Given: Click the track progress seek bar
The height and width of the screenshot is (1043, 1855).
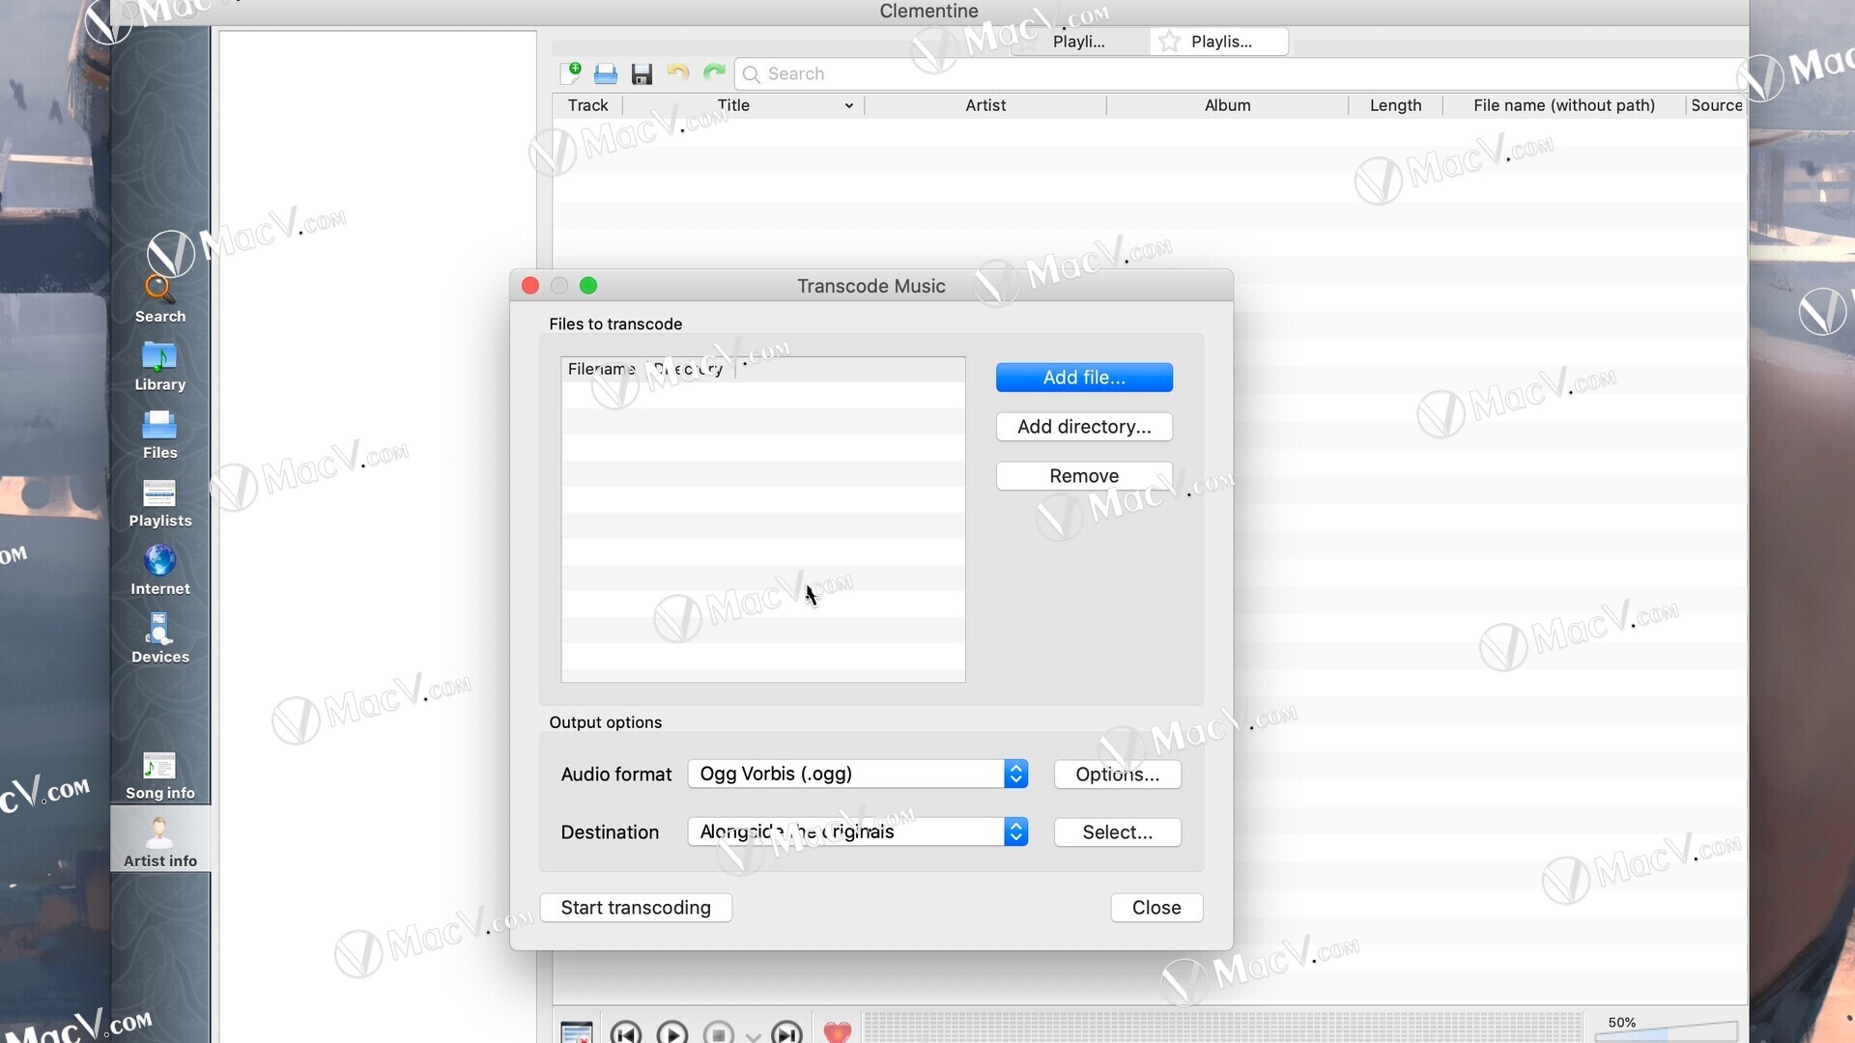Looking at the screenshot, I should coord(1223,1028).
